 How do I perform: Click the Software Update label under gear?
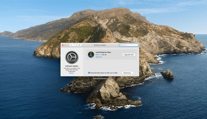point(72,66)
